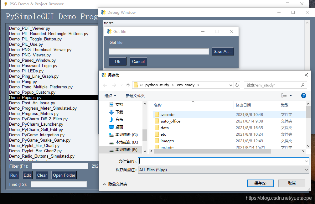Click Cancel in Get file window
Screen dimensions: 315x204
(138, 61)
